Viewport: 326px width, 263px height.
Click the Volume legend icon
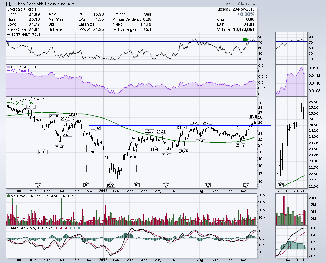(x=7, y=197)
